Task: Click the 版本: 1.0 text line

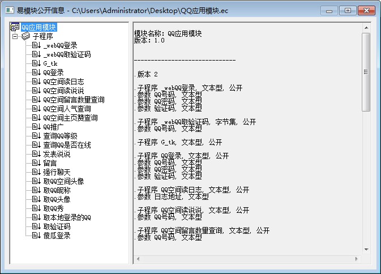Action: tap(149, 40)
